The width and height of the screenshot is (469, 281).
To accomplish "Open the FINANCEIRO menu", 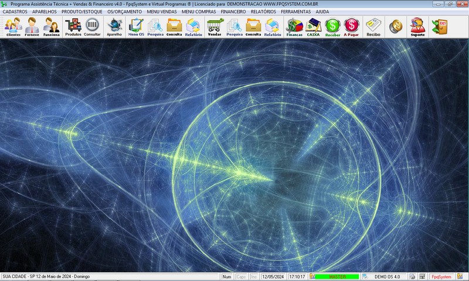I will click(233, 12).
